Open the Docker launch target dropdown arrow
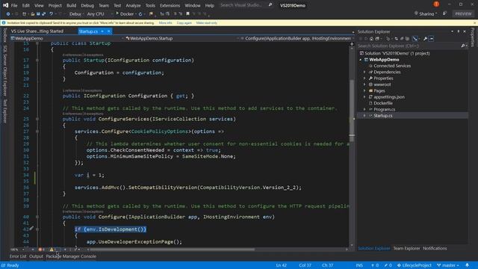The height and width of the screenshot is (269, 478). point(136,14)
